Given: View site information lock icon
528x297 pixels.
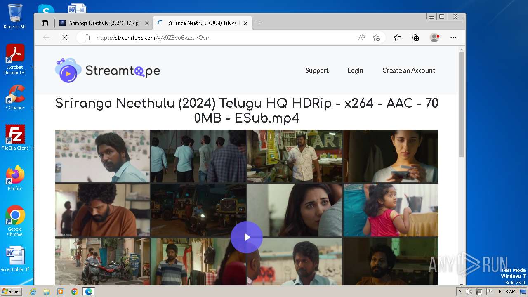Looking at the screenshot, I should pyautogui.click(x=87, y=38).
